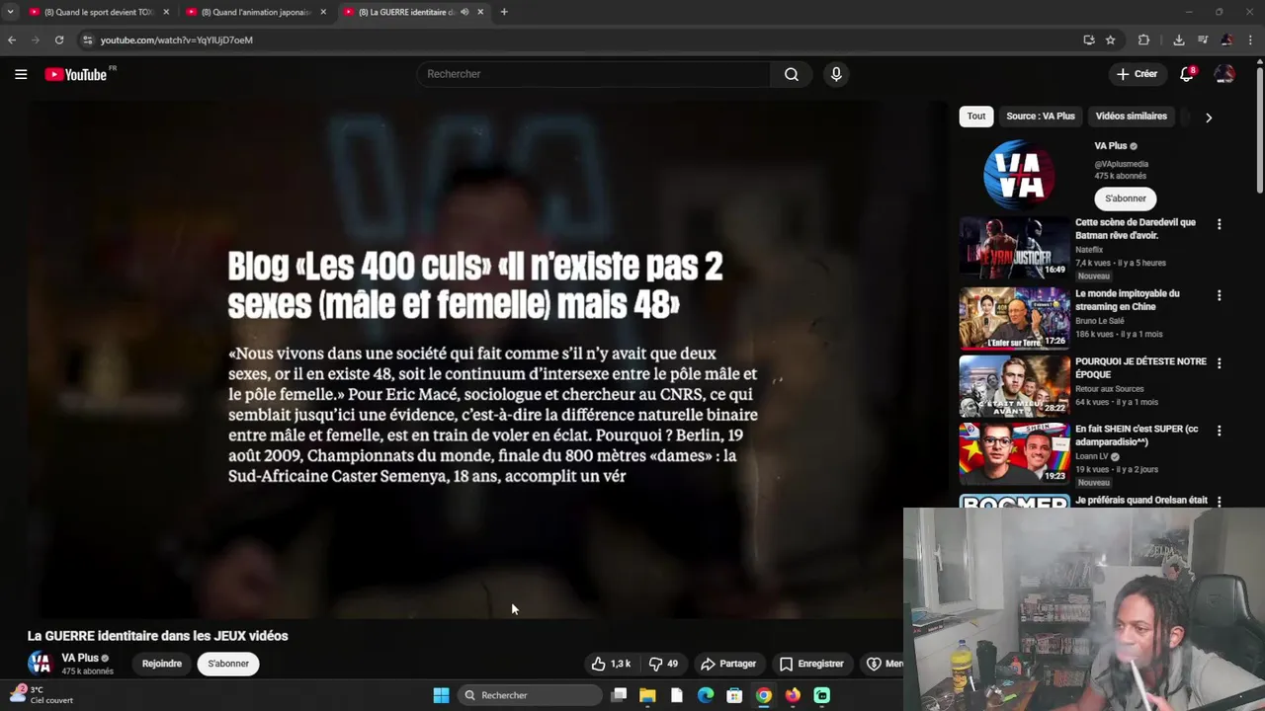Open options for streaming en Chine video
Image resolution: width=1265 pixels, height=711 pixels.
pos(1219,295)
